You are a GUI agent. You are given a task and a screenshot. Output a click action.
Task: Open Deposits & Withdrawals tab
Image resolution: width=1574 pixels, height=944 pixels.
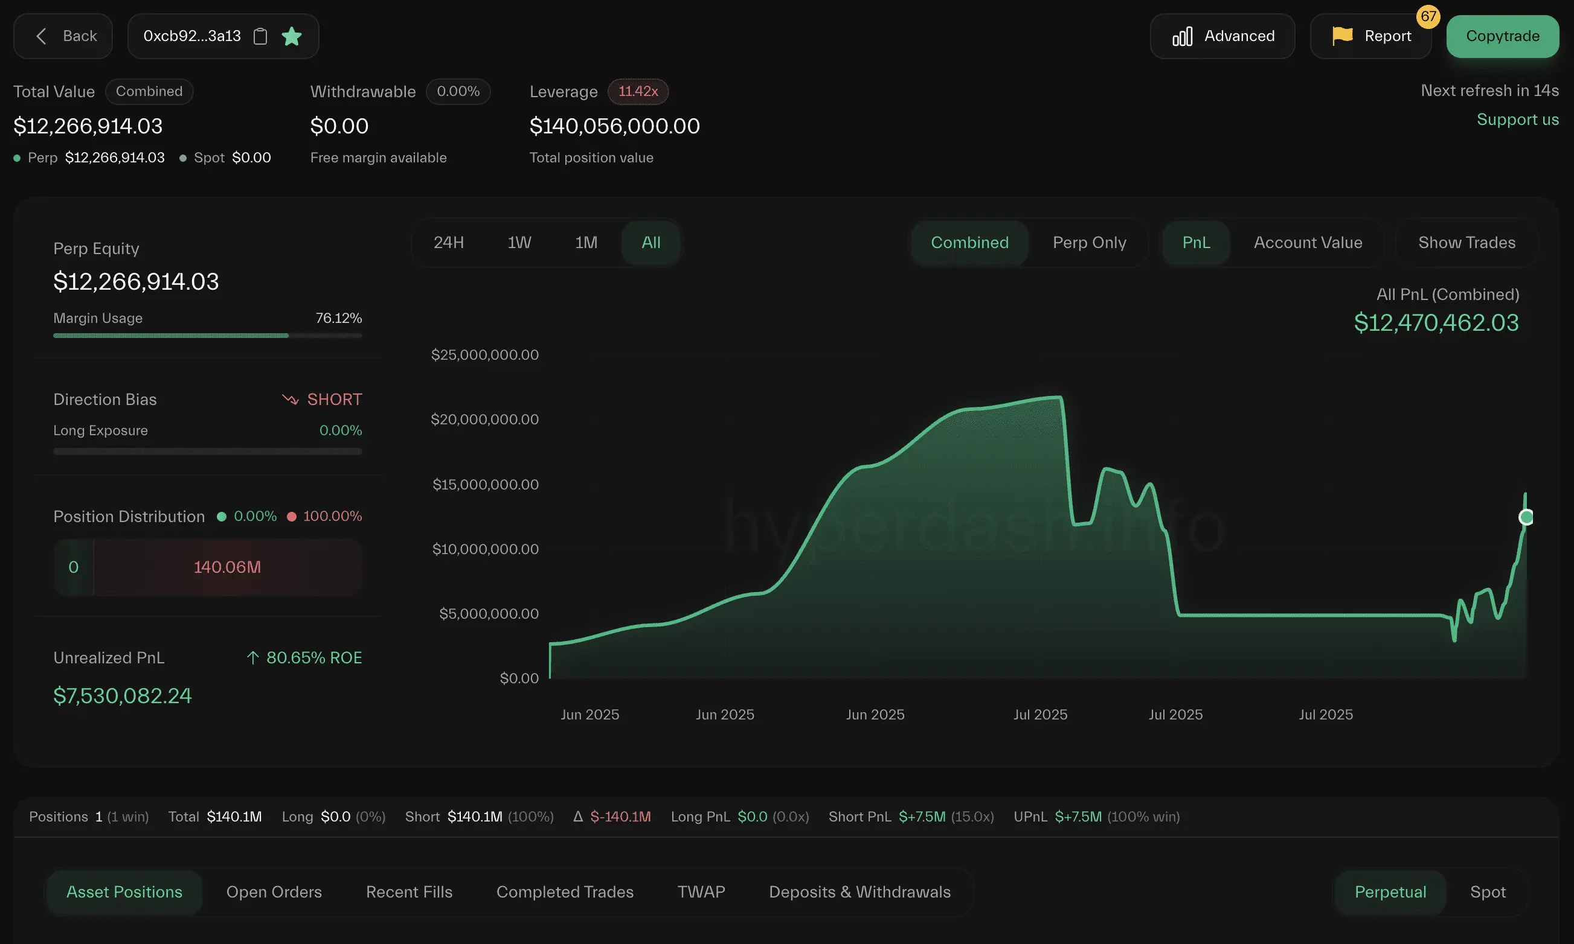tap(859, 892)
